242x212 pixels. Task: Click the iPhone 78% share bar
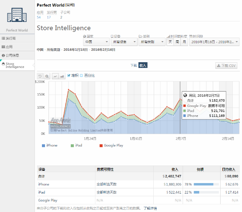206,184
